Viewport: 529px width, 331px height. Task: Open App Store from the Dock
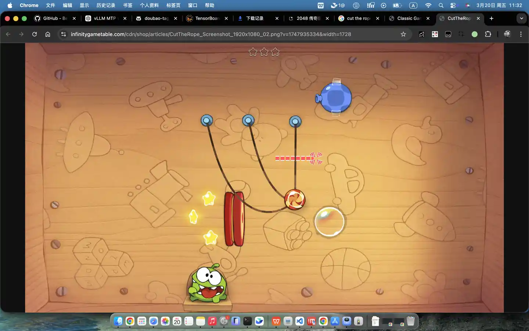tap(335, 321)
